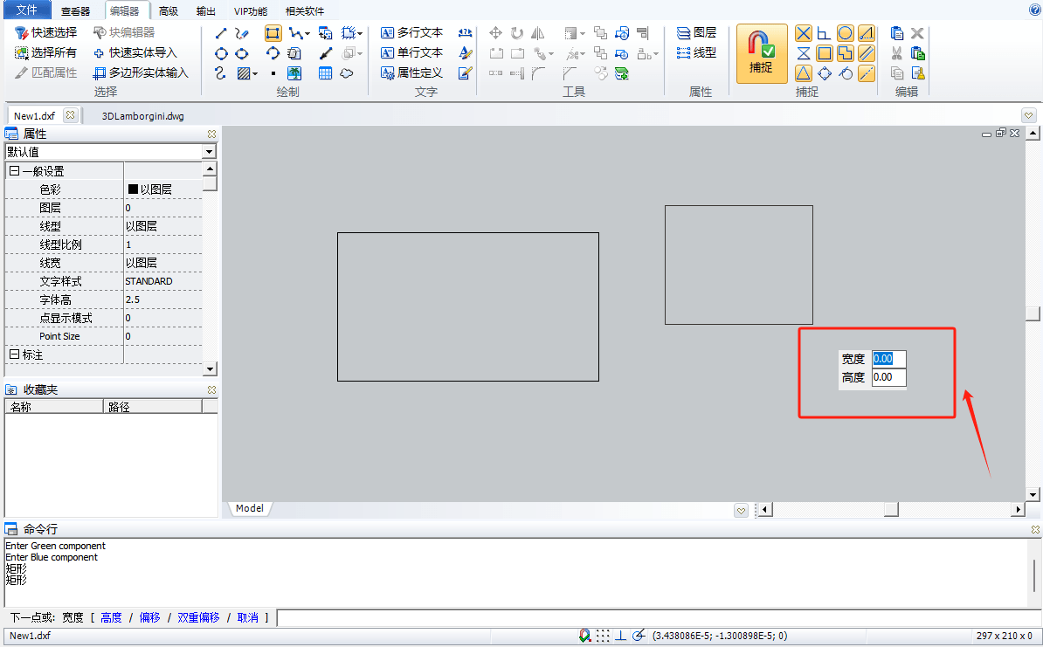Collapse the 标注 section
Viewport: 1043px width, 647px height.
coord(14,354)
